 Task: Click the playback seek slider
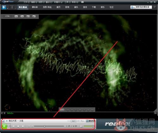49,126
